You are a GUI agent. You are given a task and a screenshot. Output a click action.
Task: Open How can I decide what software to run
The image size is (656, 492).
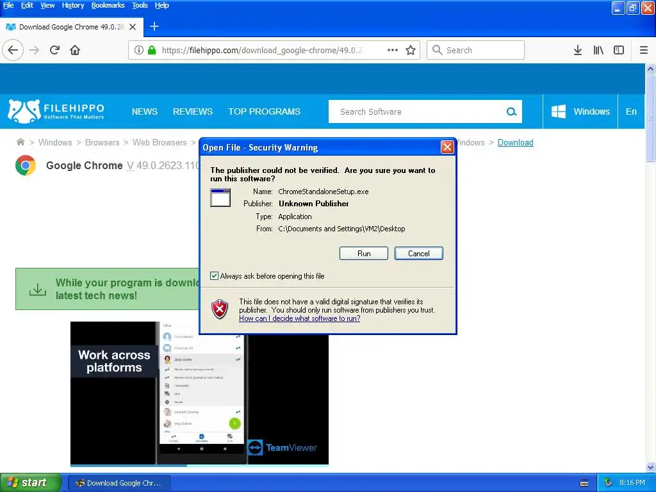pyautogui.click(x=300, y=318)
